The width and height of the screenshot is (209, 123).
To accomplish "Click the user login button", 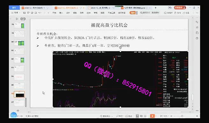I will pyautogui.click(x=180, y=8).
